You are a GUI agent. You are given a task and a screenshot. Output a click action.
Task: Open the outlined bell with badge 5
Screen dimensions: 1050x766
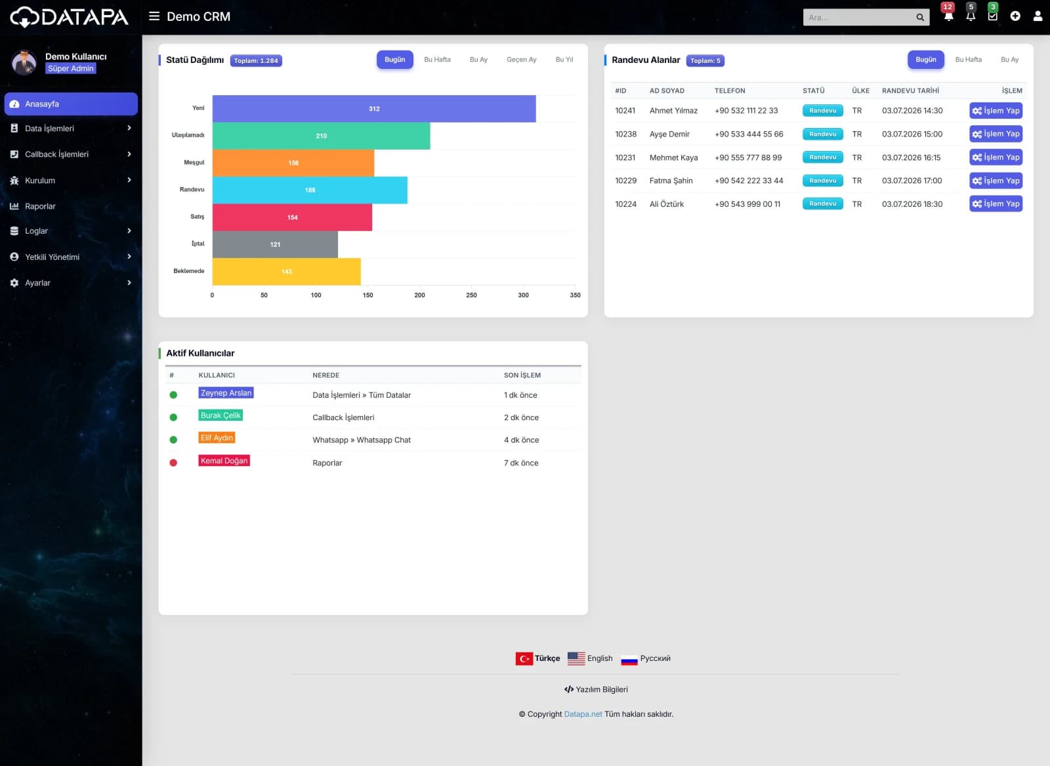[x=971, y=16]
